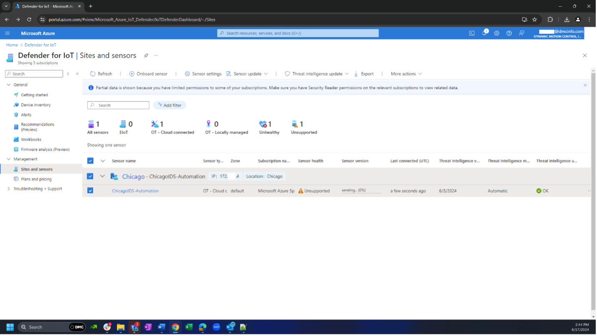Screen dimensions: 597x336
Task: Dismiss the partial data info banner
Action: click(x=585, y=85)
